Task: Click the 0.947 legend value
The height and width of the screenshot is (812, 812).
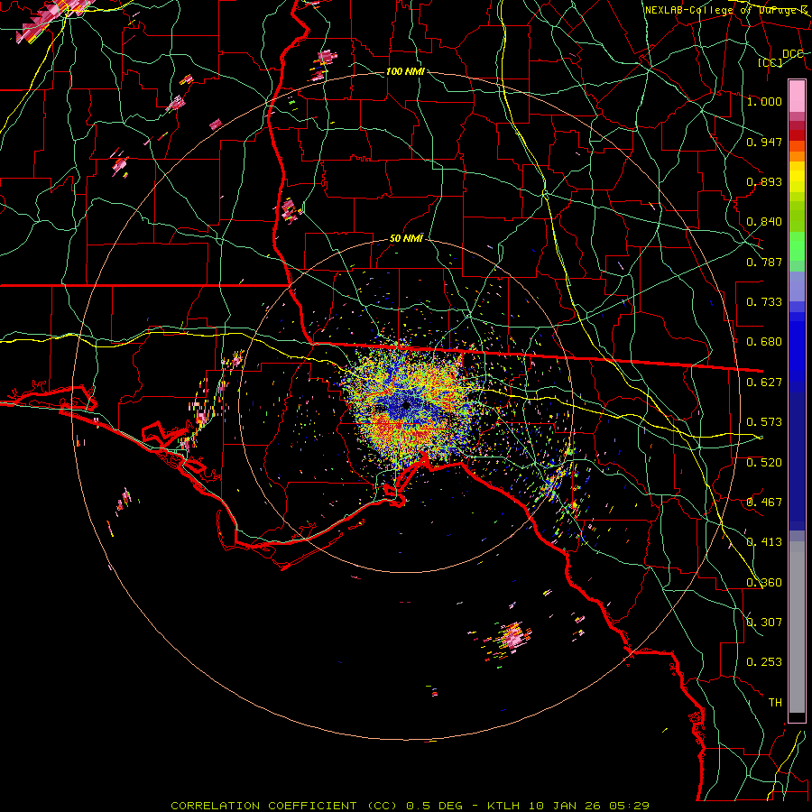Action: (x=764, y=142)
